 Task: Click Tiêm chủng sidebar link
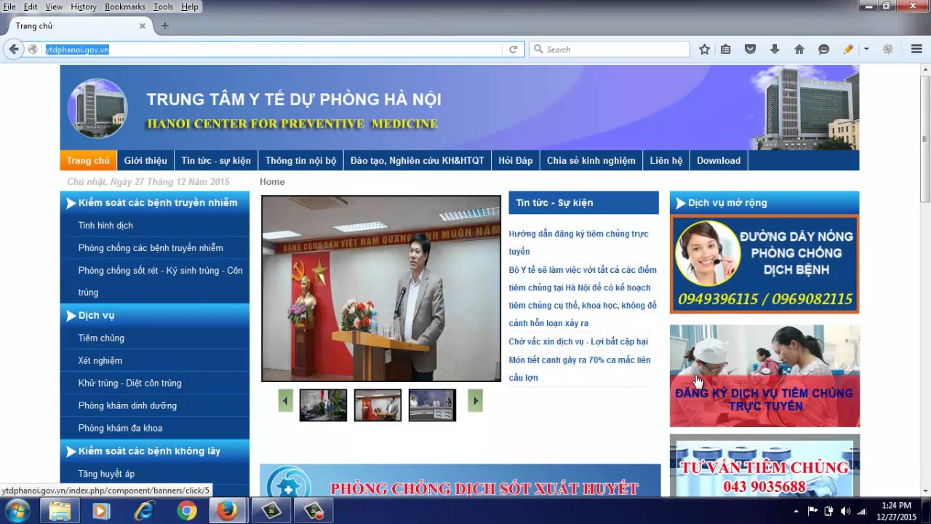(101, 338)
